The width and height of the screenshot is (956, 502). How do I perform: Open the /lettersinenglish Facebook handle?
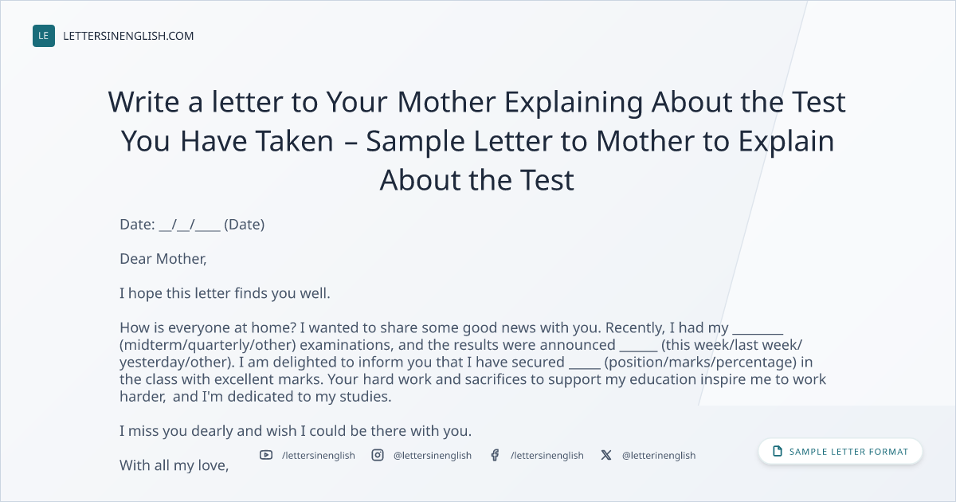[x=547, y=456]
